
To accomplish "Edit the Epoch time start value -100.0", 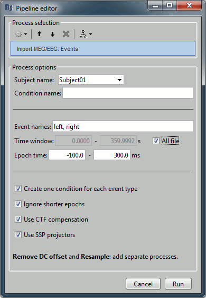I will click(x=67, y=155).
